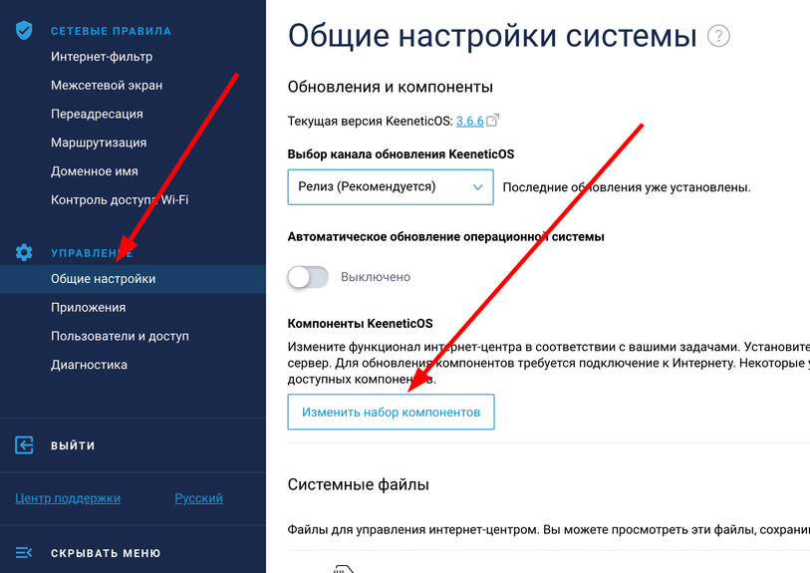810x573 pixels.
Task: Click the gear icon beside Управление
Action: coord(25,253)
